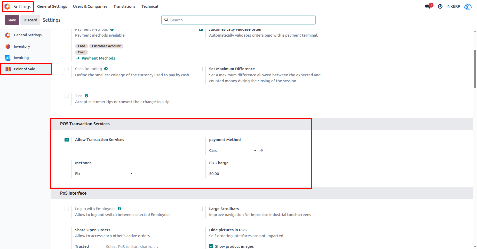Screen dimensions: 477x249
Task: Click the user avatar icon in the top bar
Action: (468, 6)
